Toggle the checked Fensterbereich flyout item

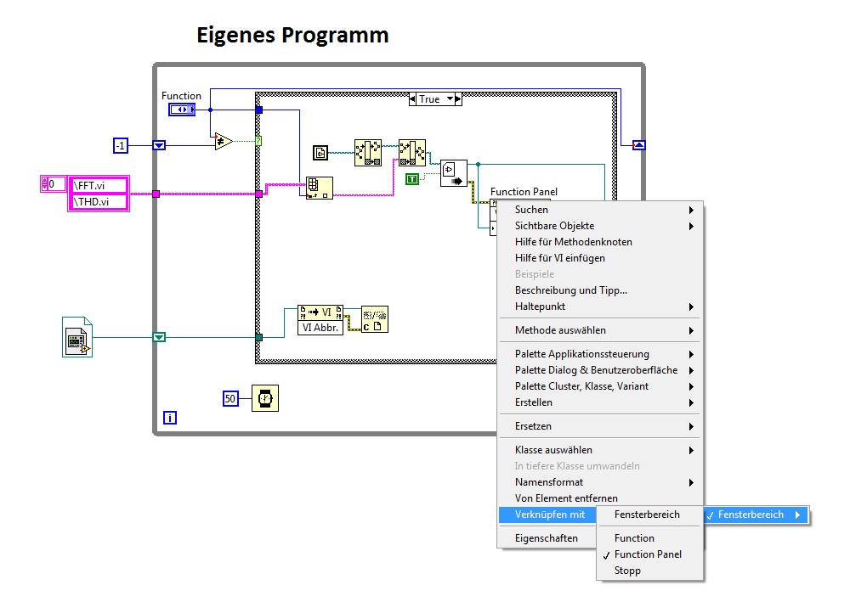point(756,515)
